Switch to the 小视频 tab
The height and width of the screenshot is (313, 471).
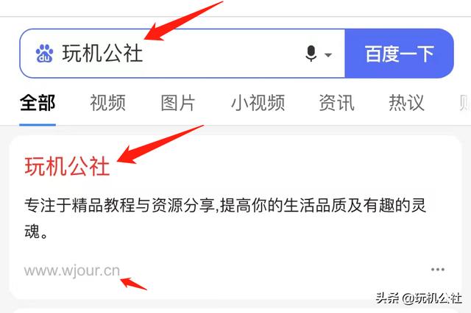pos(258,103)
